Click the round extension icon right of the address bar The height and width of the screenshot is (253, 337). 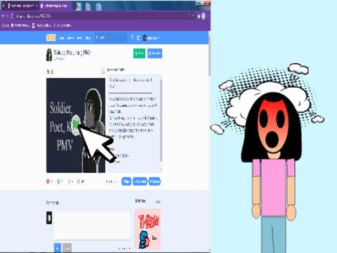(204, 16)
